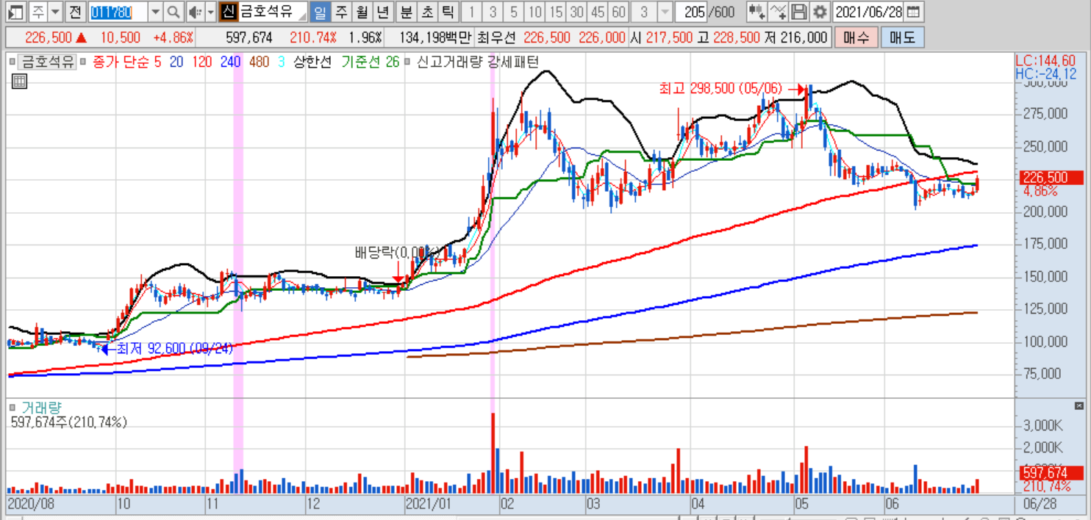Image resolution: width=1091 pixels, height=520 pixels.
Task: Select second 초 chart period
Action: (426, 12)
